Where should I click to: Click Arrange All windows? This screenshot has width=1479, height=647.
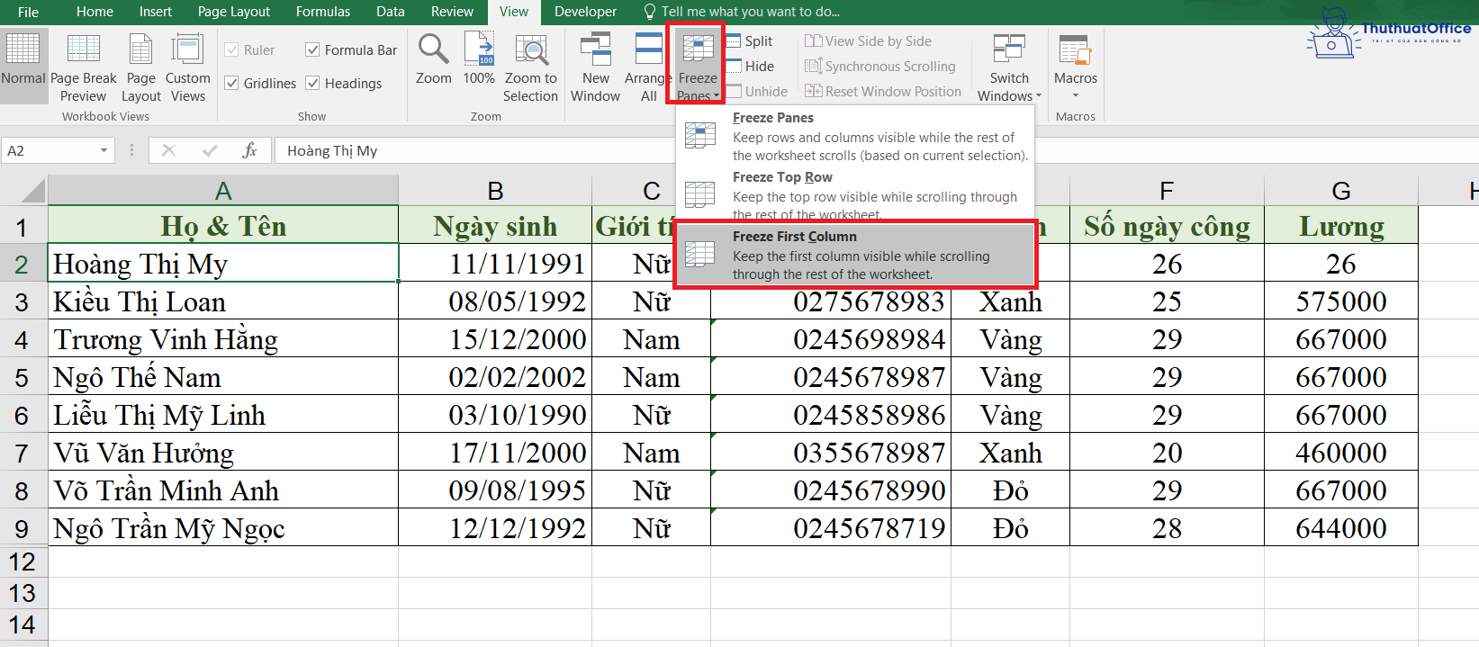[647, 68]
